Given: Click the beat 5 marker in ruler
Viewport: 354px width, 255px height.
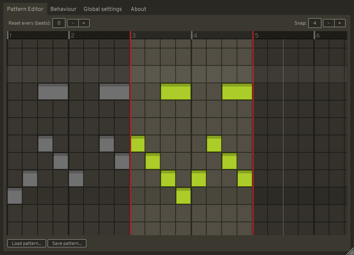Looking at the screenshot, I should click(x=257, y=36).
